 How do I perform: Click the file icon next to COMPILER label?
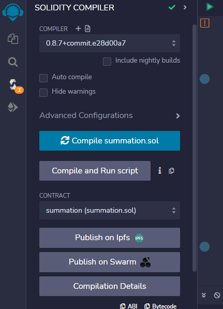click(87, 28)
